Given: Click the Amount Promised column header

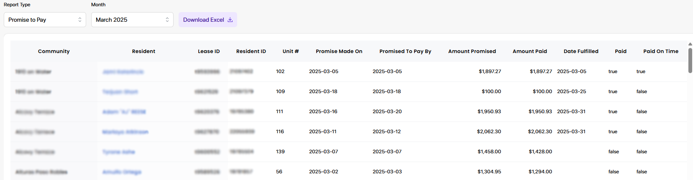Looking at the screenshot, I should (x=472, y=51).
